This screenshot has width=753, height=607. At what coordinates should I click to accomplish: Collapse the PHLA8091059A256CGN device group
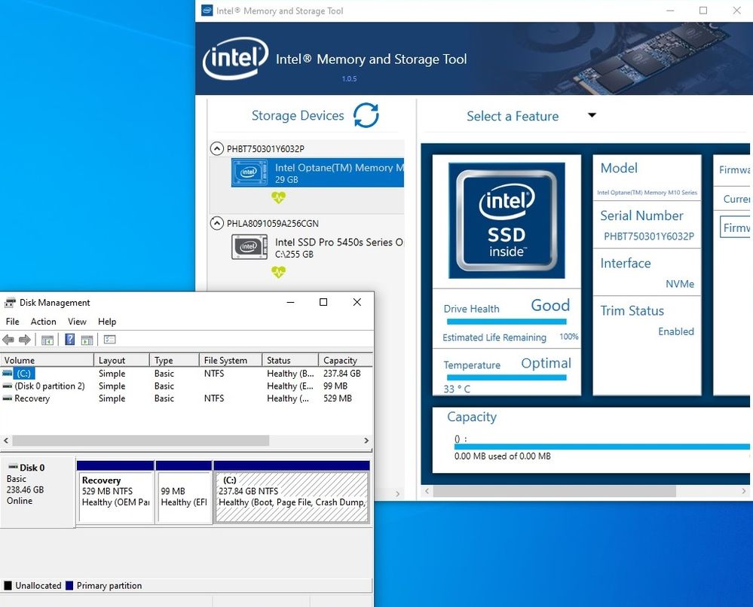coord(217,223)
